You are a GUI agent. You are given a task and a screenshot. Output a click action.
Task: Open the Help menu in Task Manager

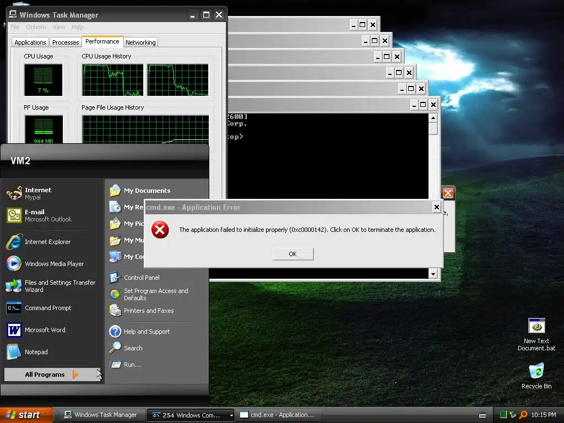77,27
